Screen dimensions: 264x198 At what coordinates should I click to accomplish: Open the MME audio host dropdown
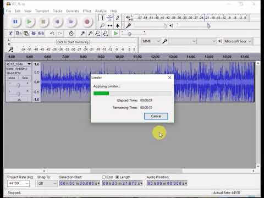pyautogui.click(x=151, y=41)
